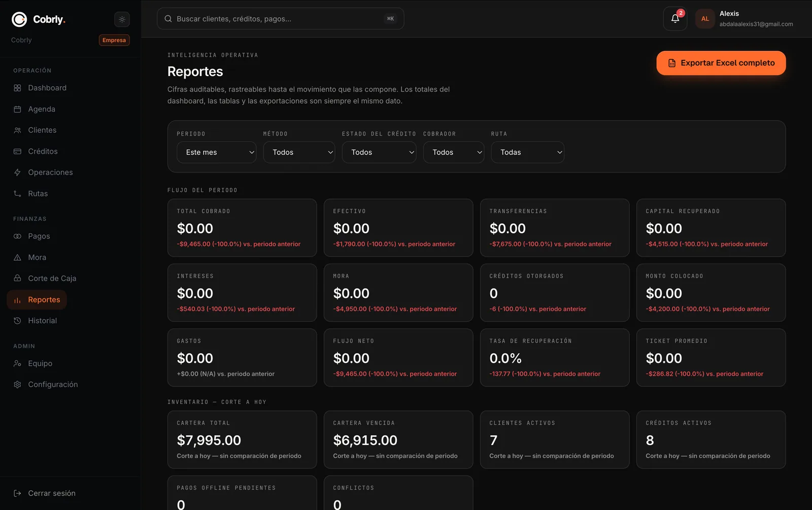
Task: Toggle the light/dark theme button
Action: pyautogui.click(x=122, y=19)
